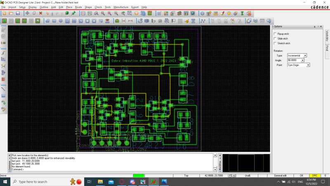The height and width of the screenshot is (186, 330).
Task: Click the grid toggle icon
Action: 159,14
